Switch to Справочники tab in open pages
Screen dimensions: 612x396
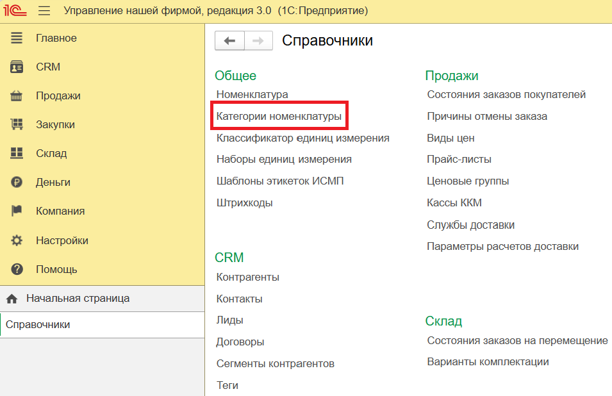click(x=103, y=325)
